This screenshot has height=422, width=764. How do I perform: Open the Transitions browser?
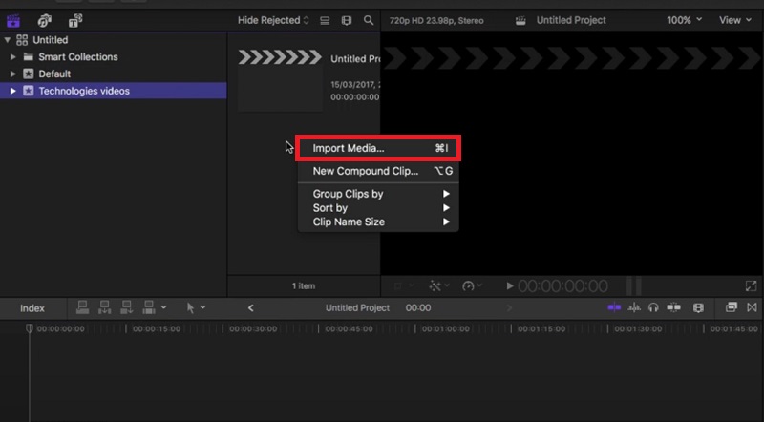(x=752, y=307)
